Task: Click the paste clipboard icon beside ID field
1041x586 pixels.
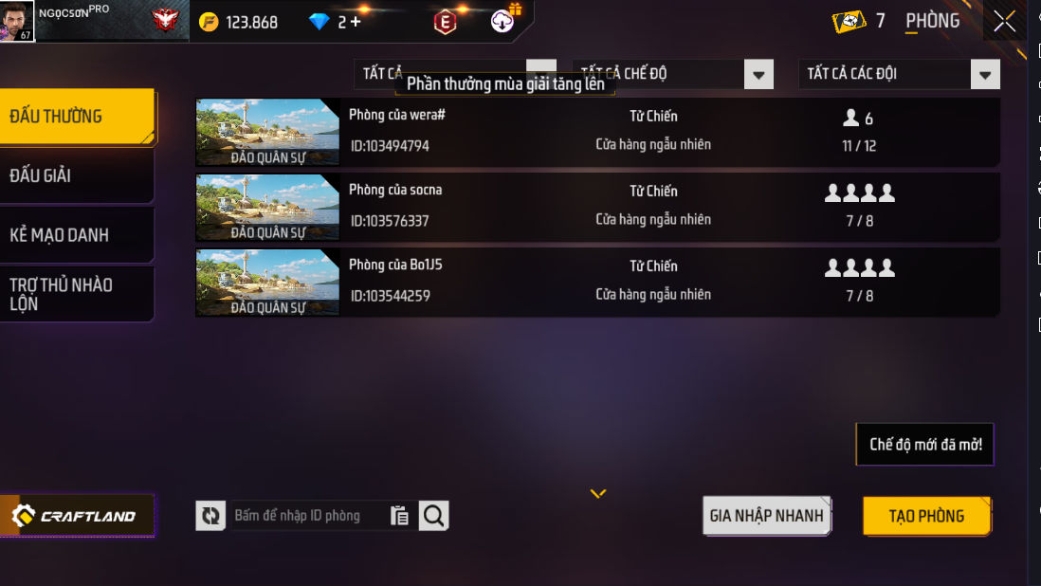Action: pyautogui.click(x=399, y=516)
